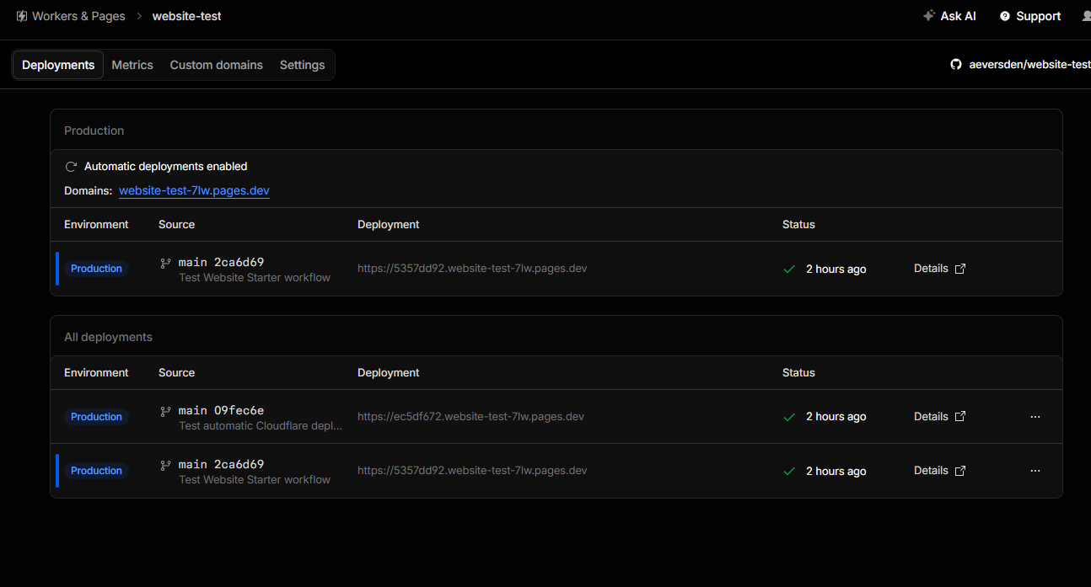Click external link icon in last deployment row
Screen dimensions: 1091x587
tap(960, 471)
